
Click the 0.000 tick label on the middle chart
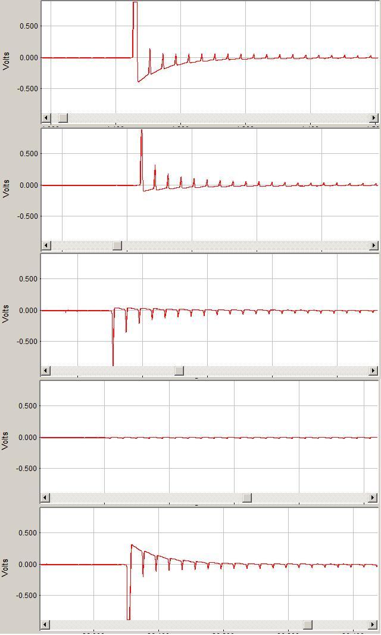(30, 310)
